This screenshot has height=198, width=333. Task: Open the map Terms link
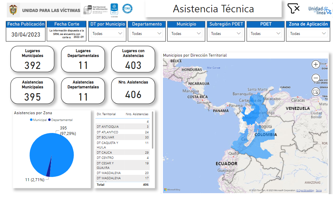(319, 191)
